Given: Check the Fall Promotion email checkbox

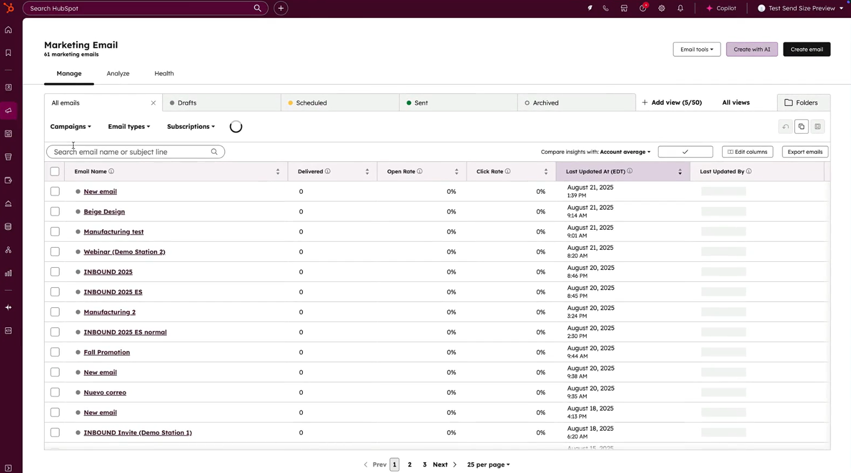Looking at the screenshot, I should (54, 352).
